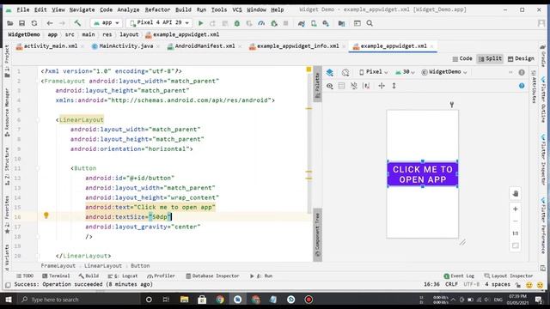Click the pan hand tool button
This screenshot has width=550, height=309.
(x=516, y=193)
